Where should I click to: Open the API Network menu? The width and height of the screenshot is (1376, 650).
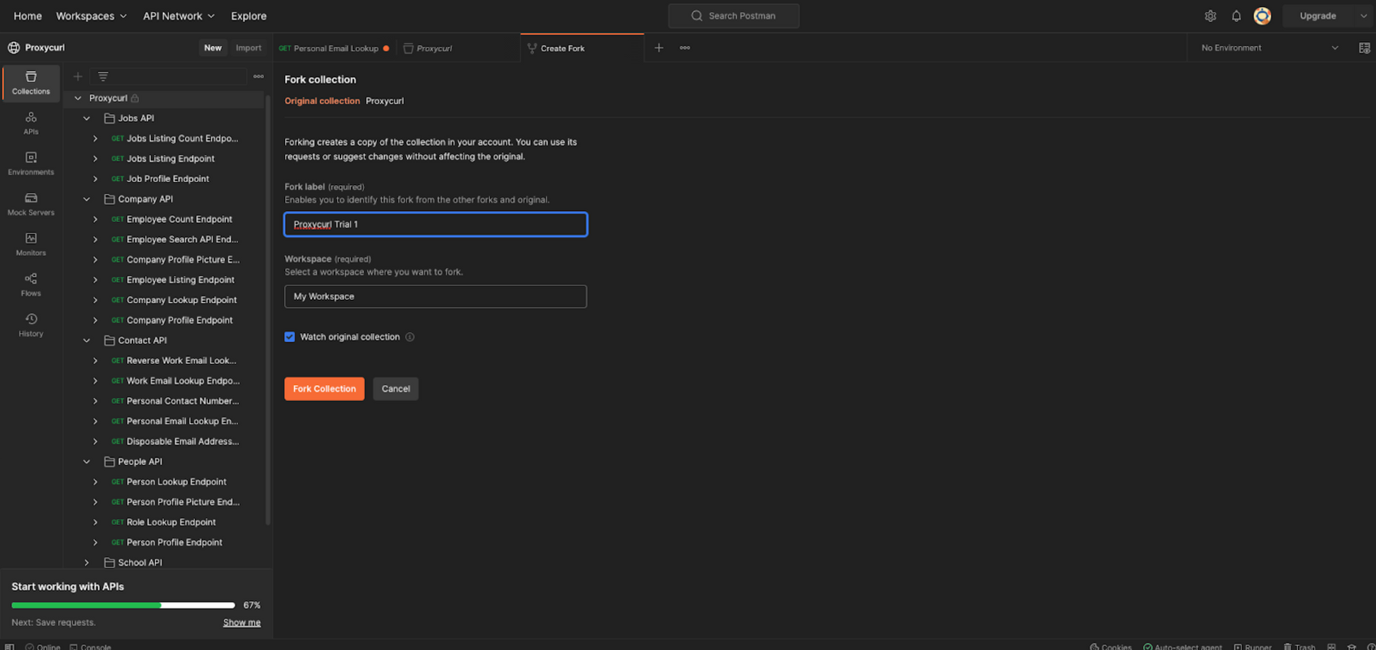[x=179, y=16]
